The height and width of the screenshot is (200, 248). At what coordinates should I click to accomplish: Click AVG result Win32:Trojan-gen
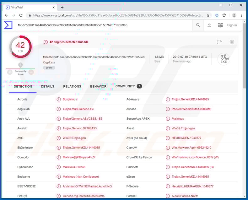(74, 138)
